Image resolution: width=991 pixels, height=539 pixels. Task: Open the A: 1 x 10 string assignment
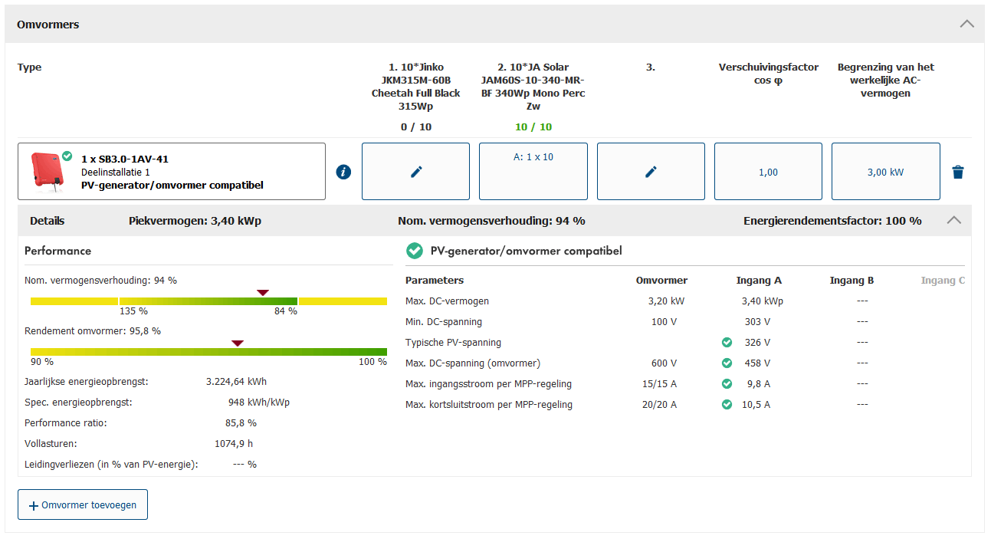(x=533, y=171)
